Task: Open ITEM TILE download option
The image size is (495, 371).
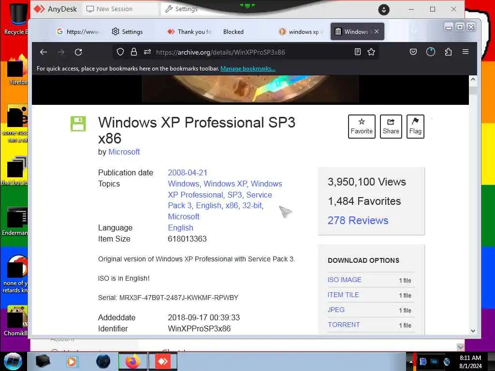Action: point(343,295)
